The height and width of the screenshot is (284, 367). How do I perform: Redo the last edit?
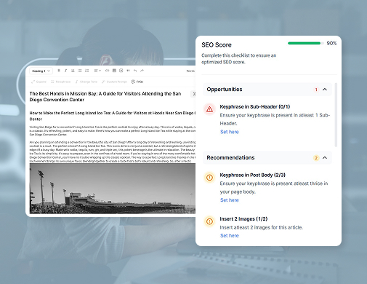(142, 71)
